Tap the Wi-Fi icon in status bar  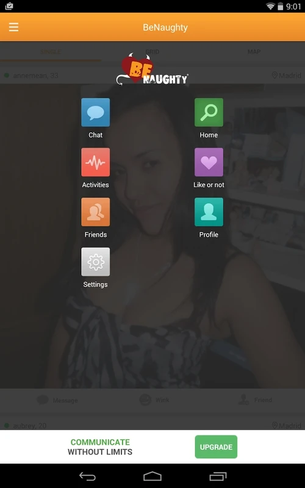pyautogui.click(x=271, y=6)
